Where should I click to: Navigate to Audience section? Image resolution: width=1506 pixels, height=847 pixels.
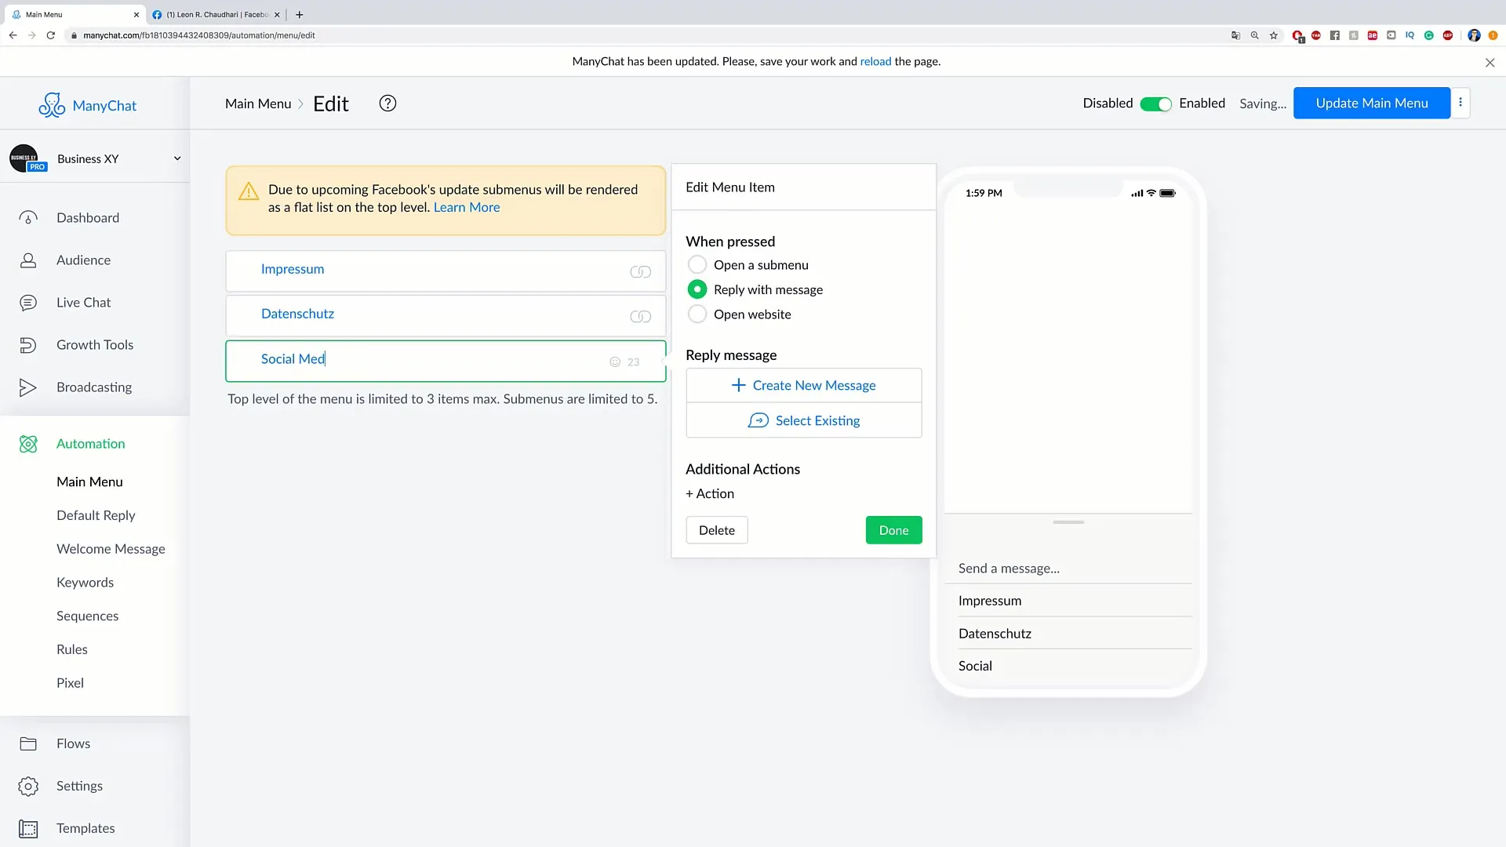[82, 260]
